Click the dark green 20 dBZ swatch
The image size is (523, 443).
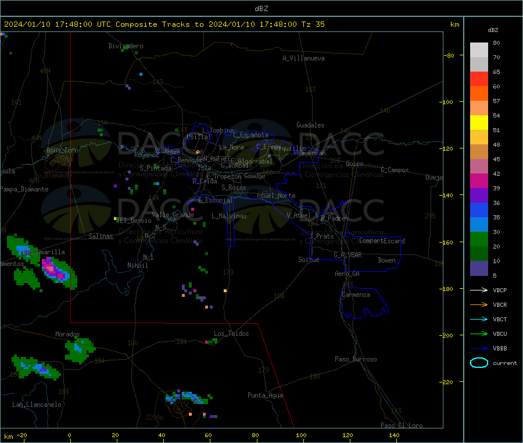(x=479, y=254)
